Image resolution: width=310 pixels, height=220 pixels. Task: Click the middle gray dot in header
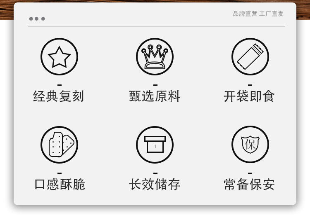[36, 19]
